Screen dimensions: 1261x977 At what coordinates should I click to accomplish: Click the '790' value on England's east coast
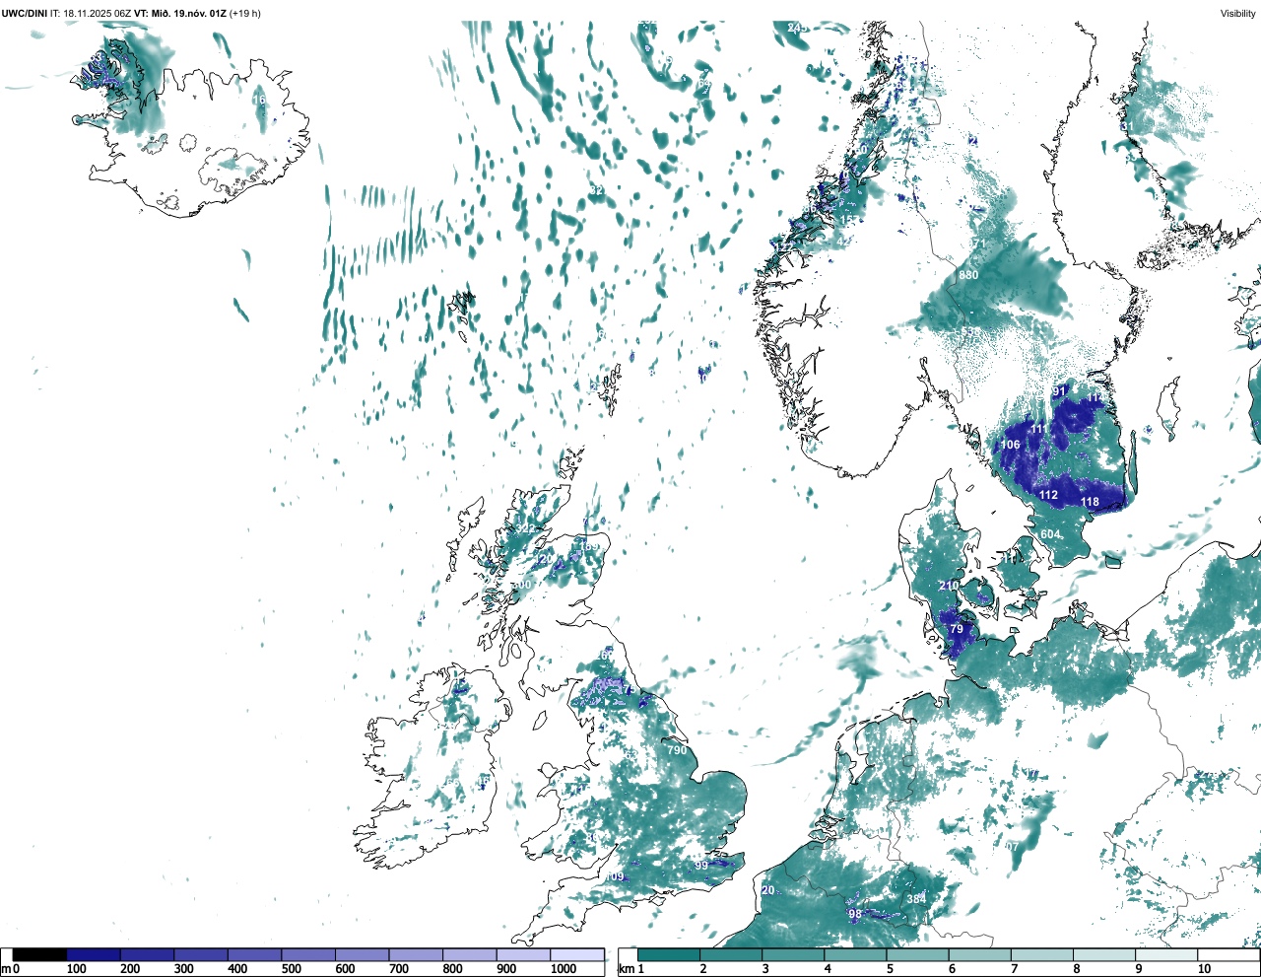677,750
